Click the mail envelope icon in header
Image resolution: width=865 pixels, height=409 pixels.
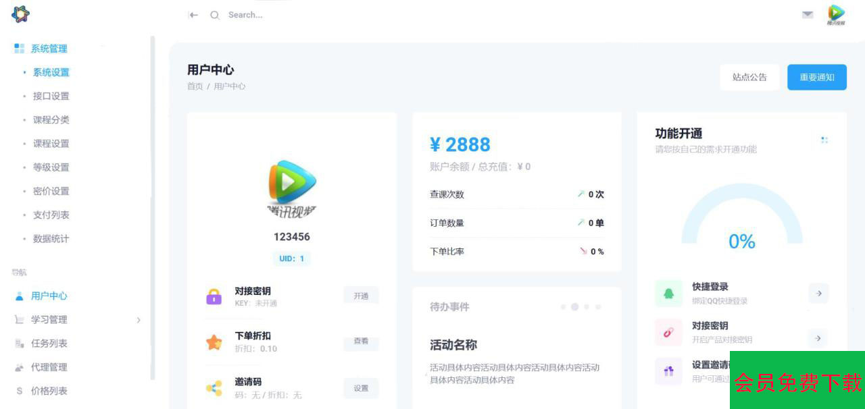pos(808,15)
